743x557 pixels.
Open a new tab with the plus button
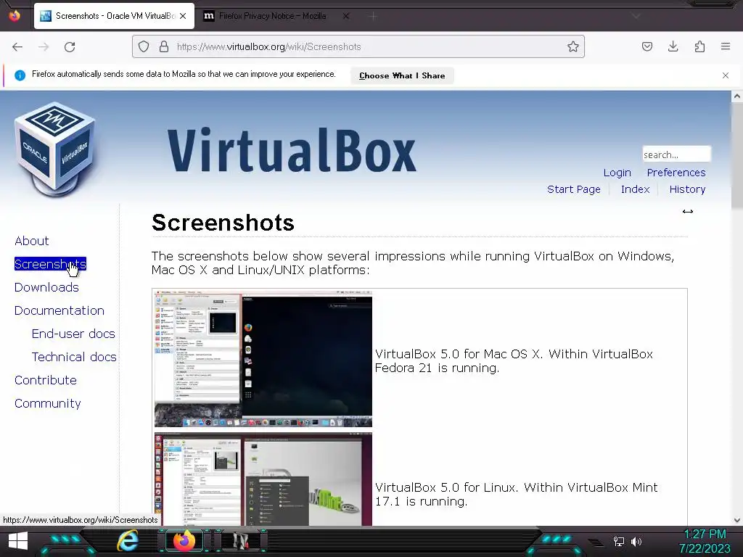(374, 16)
